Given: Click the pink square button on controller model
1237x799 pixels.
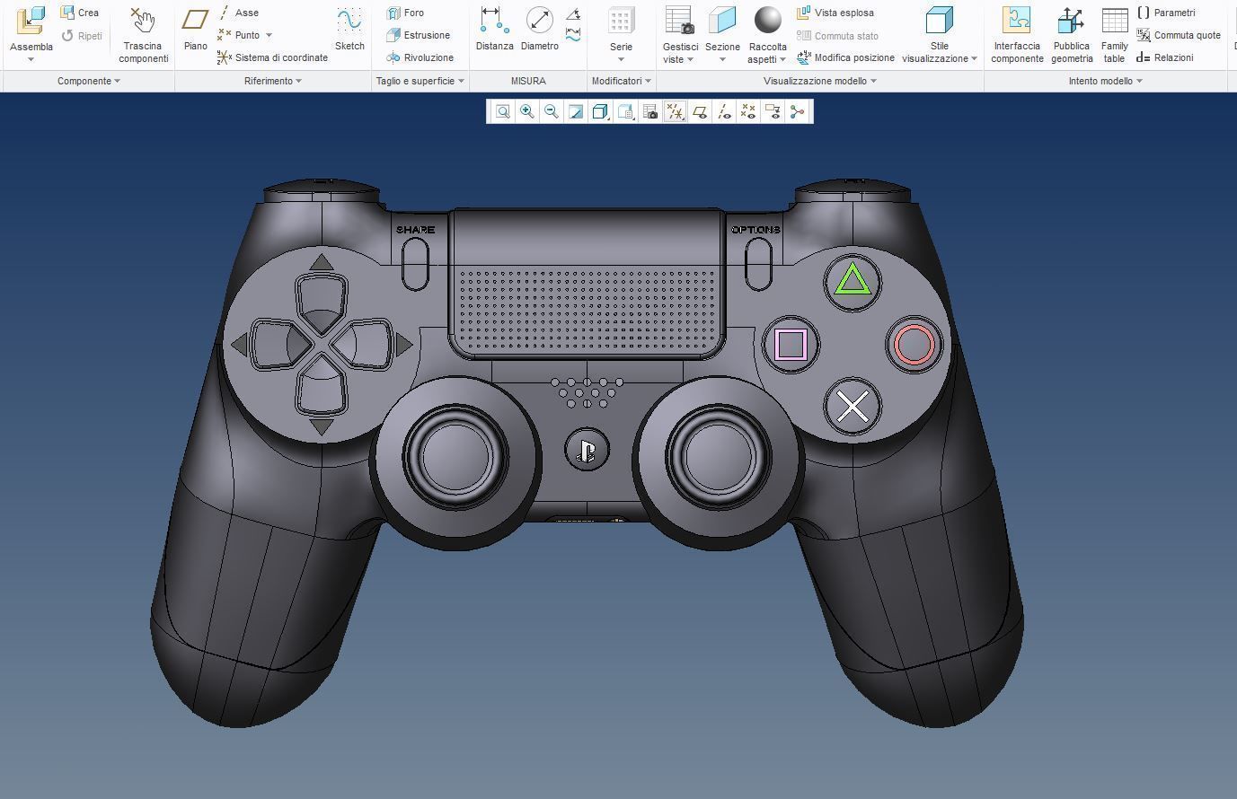Looking at the screenshot, I should [791, 345].
